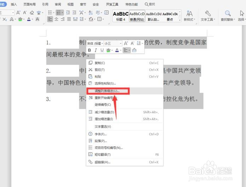Choose 继续编号(C) from context menu
Image resolution: width=246 pixels, height=187 pixels.
pyautogui.click(x=125, y=105)
